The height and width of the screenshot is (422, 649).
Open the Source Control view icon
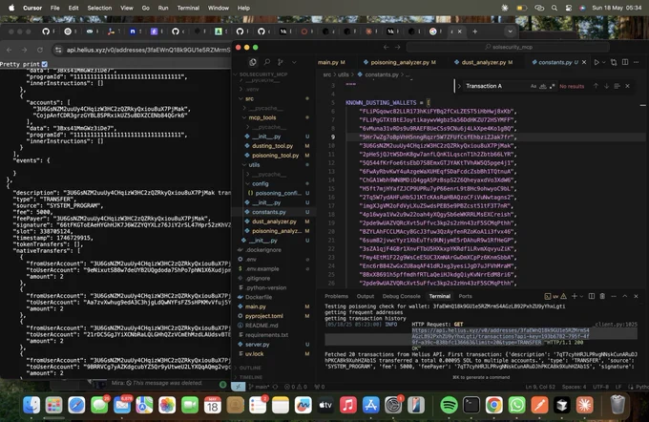281,62
